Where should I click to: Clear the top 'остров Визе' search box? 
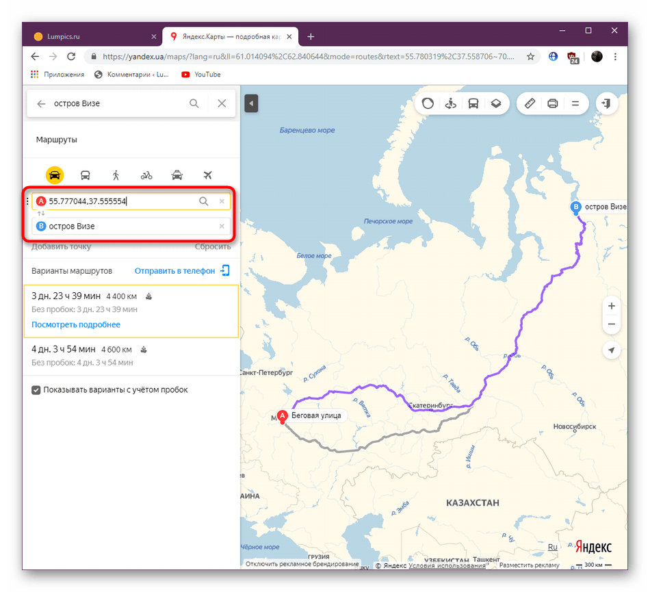[x=222, y=103]
